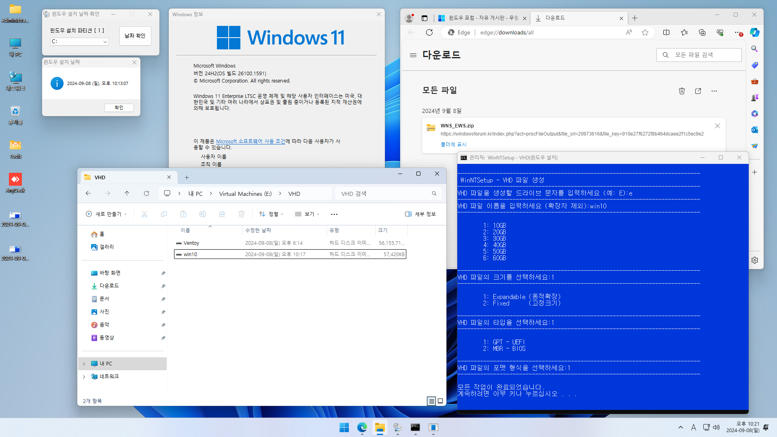This screenshot has width=777, height=437.
Task: Click the date check button
Action: pos(135,36)
